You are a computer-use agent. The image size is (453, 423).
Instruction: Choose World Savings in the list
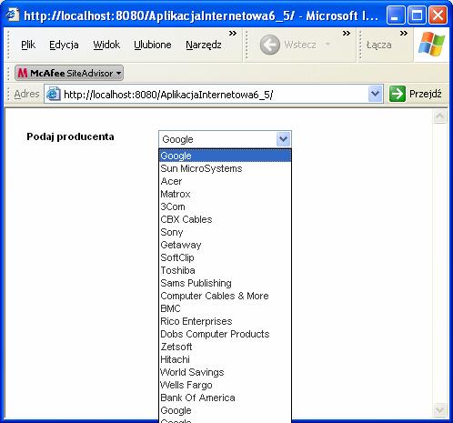pos(225,372)
